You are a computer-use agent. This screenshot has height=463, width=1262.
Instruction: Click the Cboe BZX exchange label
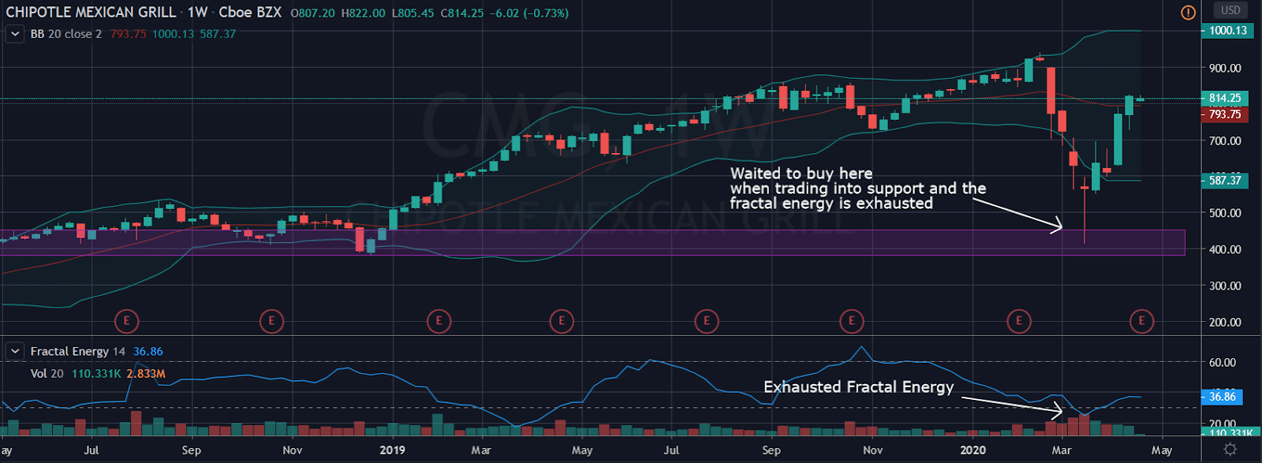(250, 13)
